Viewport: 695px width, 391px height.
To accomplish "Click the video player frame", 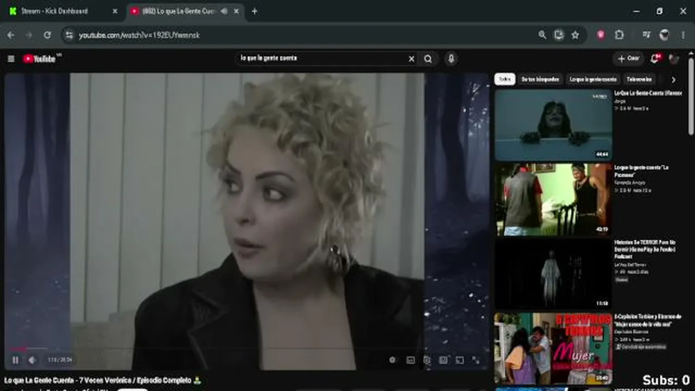I will pyautogui.click(x=247, y=222).
